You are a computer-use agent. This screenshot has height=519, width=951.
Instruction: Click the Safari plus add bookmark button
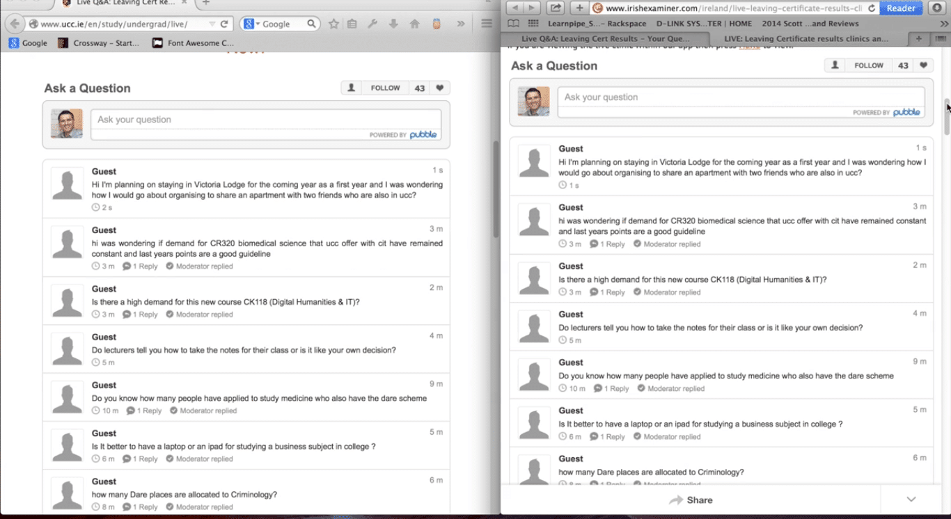click(579, 8)
